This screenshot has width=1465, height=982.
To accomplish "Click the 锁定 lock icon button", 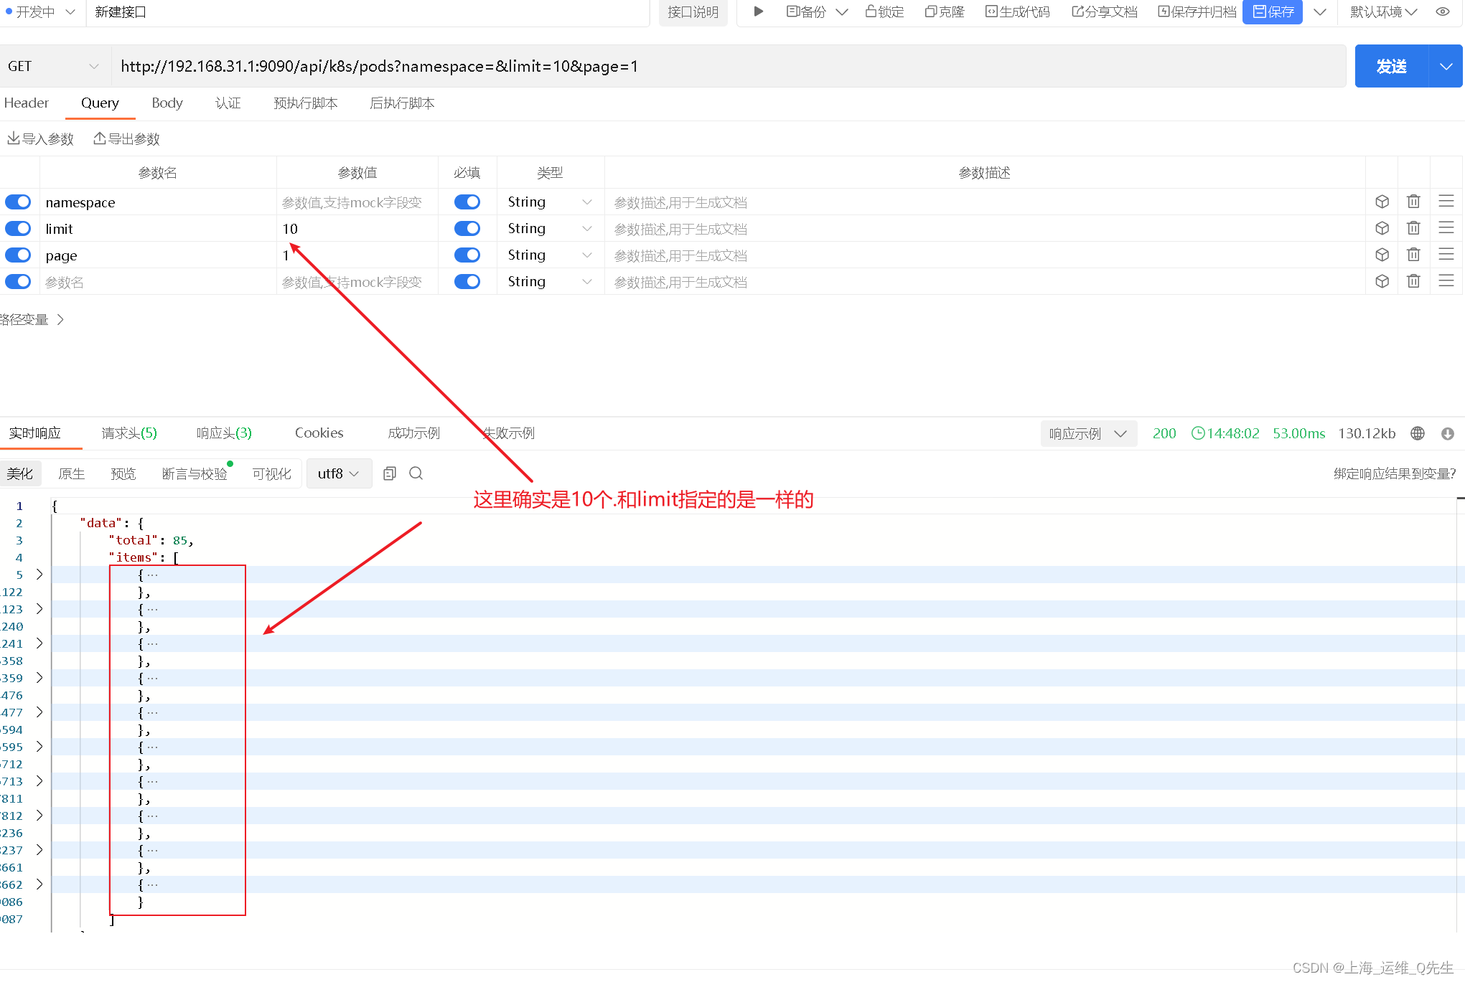I will (884, 11).
